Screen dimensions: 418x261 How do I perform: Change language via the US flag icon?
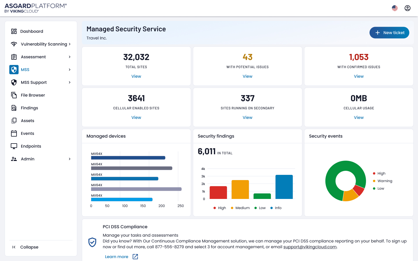pos(395,8)
